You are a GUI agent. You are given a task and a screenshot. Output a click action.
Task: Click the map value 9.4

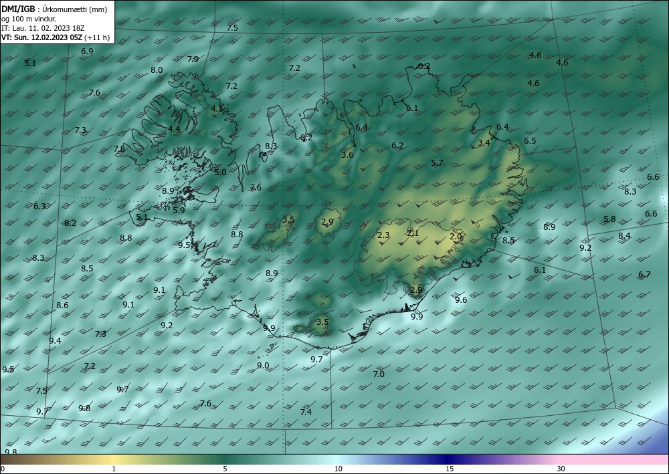(55, 340)
